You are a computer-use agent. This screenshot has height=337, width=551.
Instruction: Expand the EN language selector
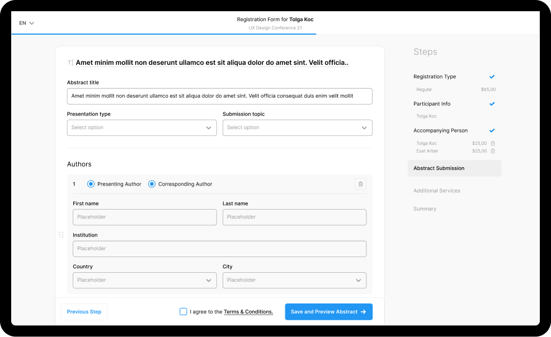tap(25, 22)
